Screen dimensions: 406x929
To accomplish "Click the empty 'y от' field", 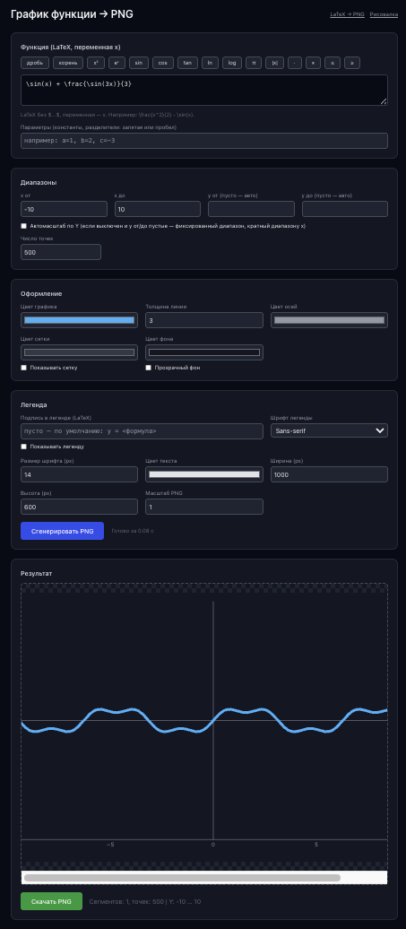I will 251,209.
